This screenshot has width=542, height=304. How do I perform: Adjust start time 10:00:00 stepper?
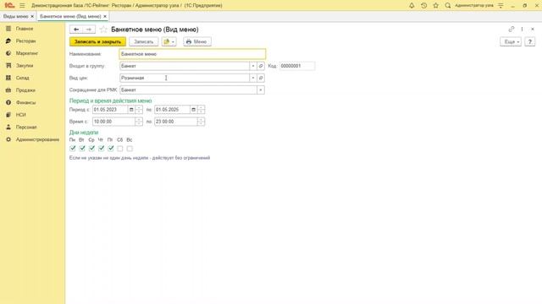139,122
